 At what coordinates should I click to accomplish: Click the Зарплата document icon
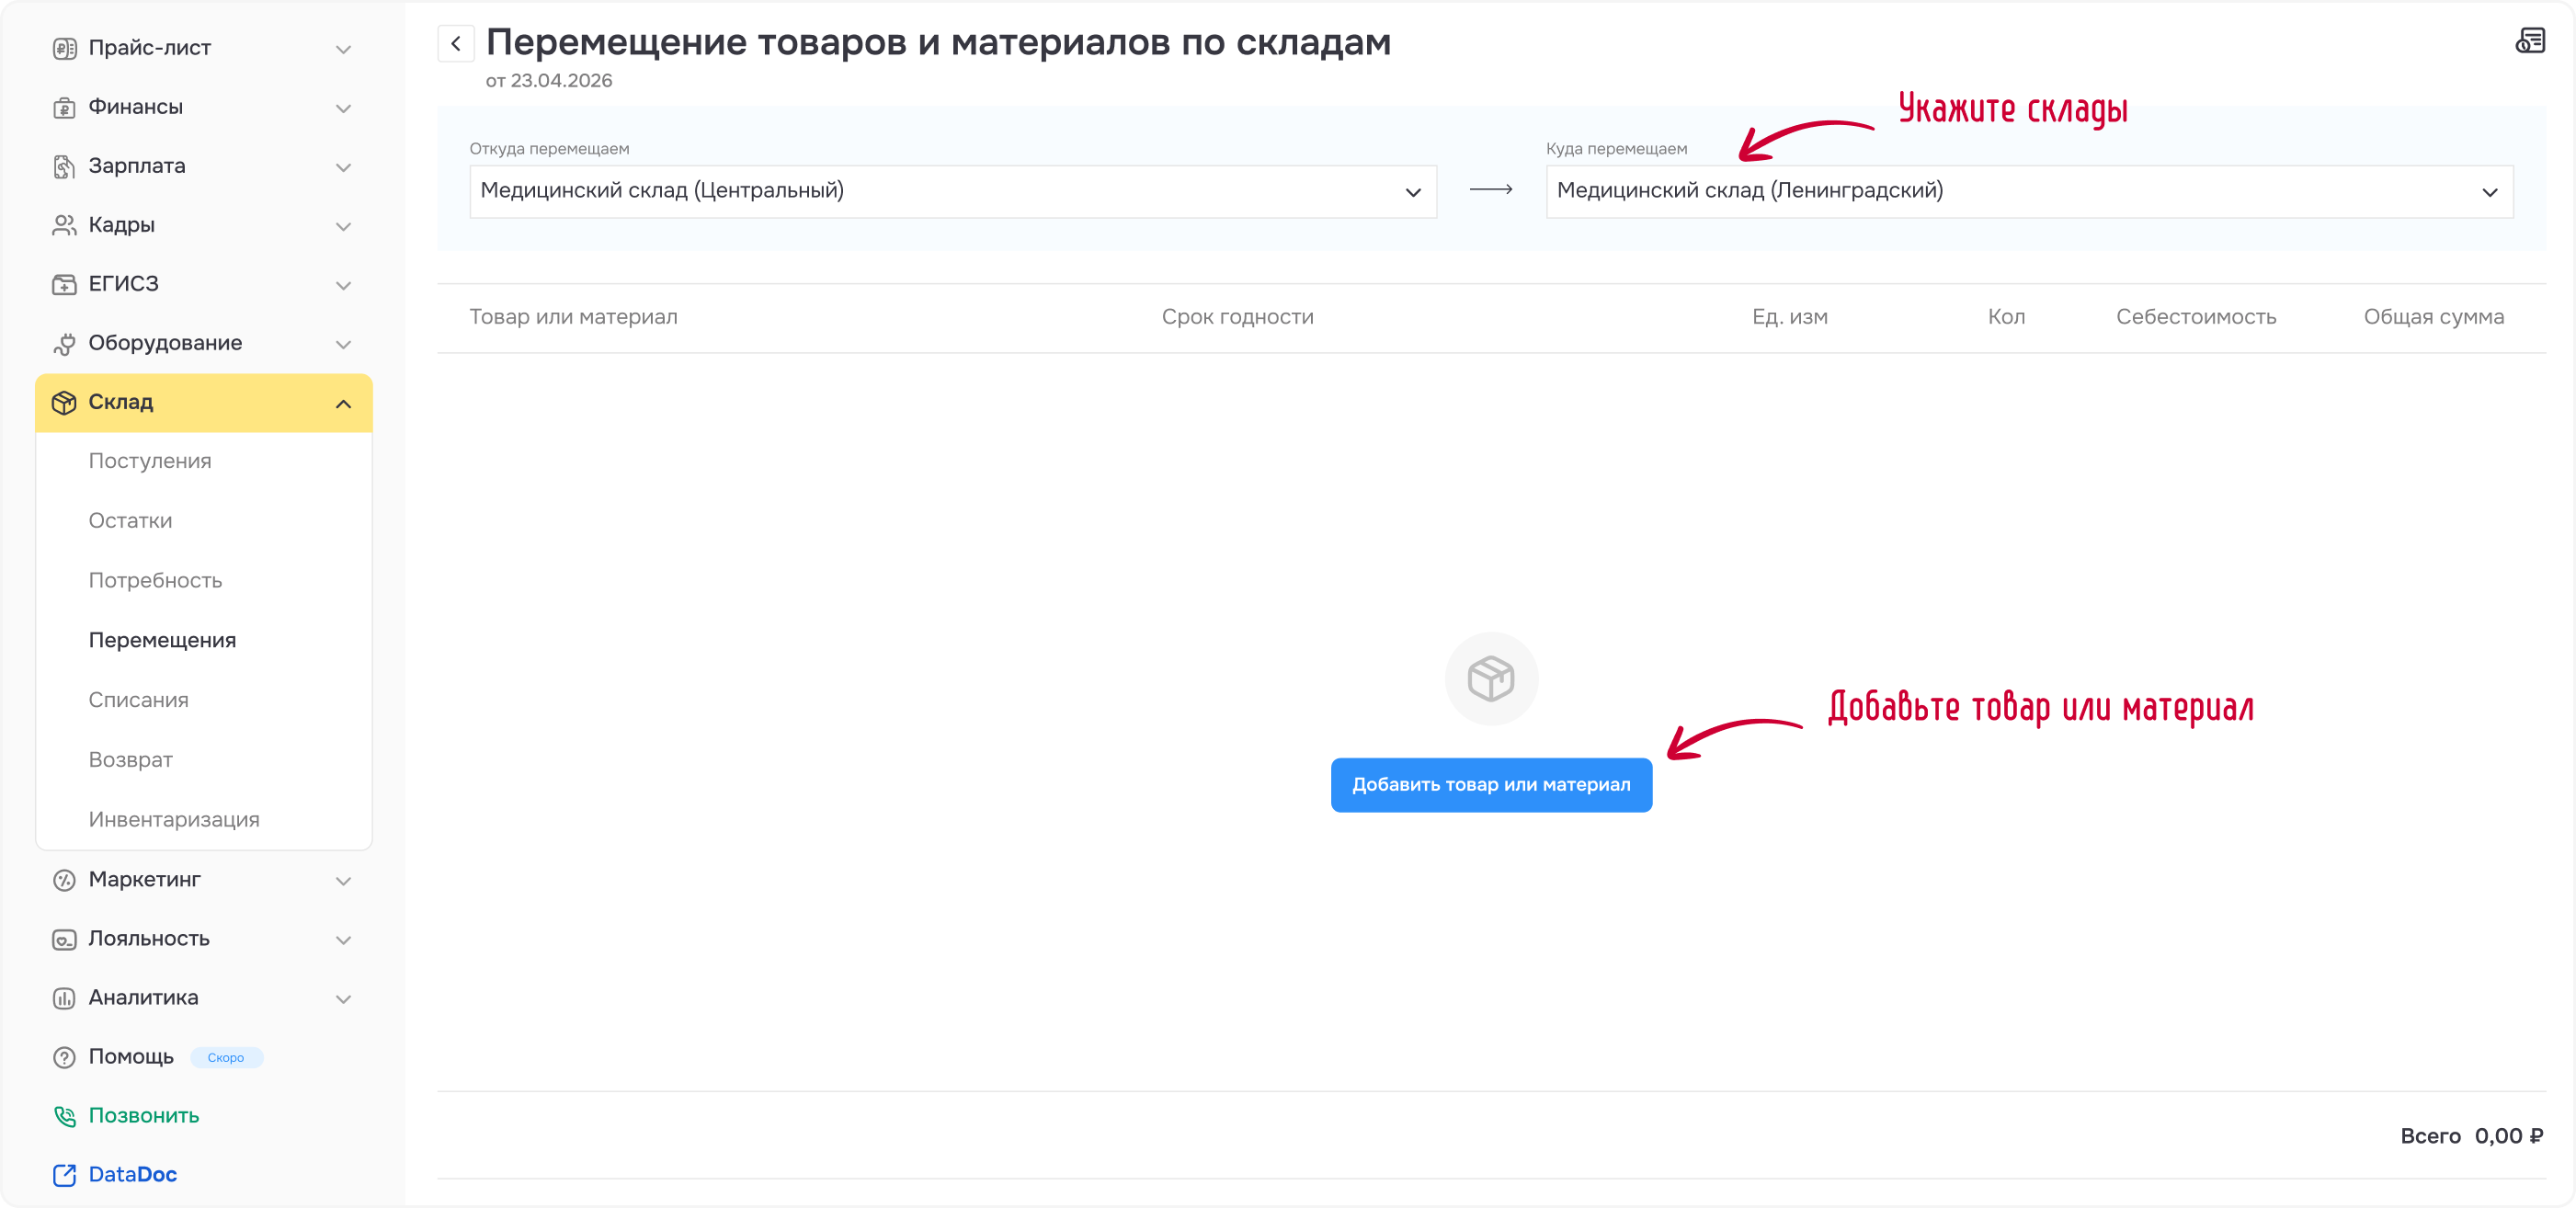64,166
